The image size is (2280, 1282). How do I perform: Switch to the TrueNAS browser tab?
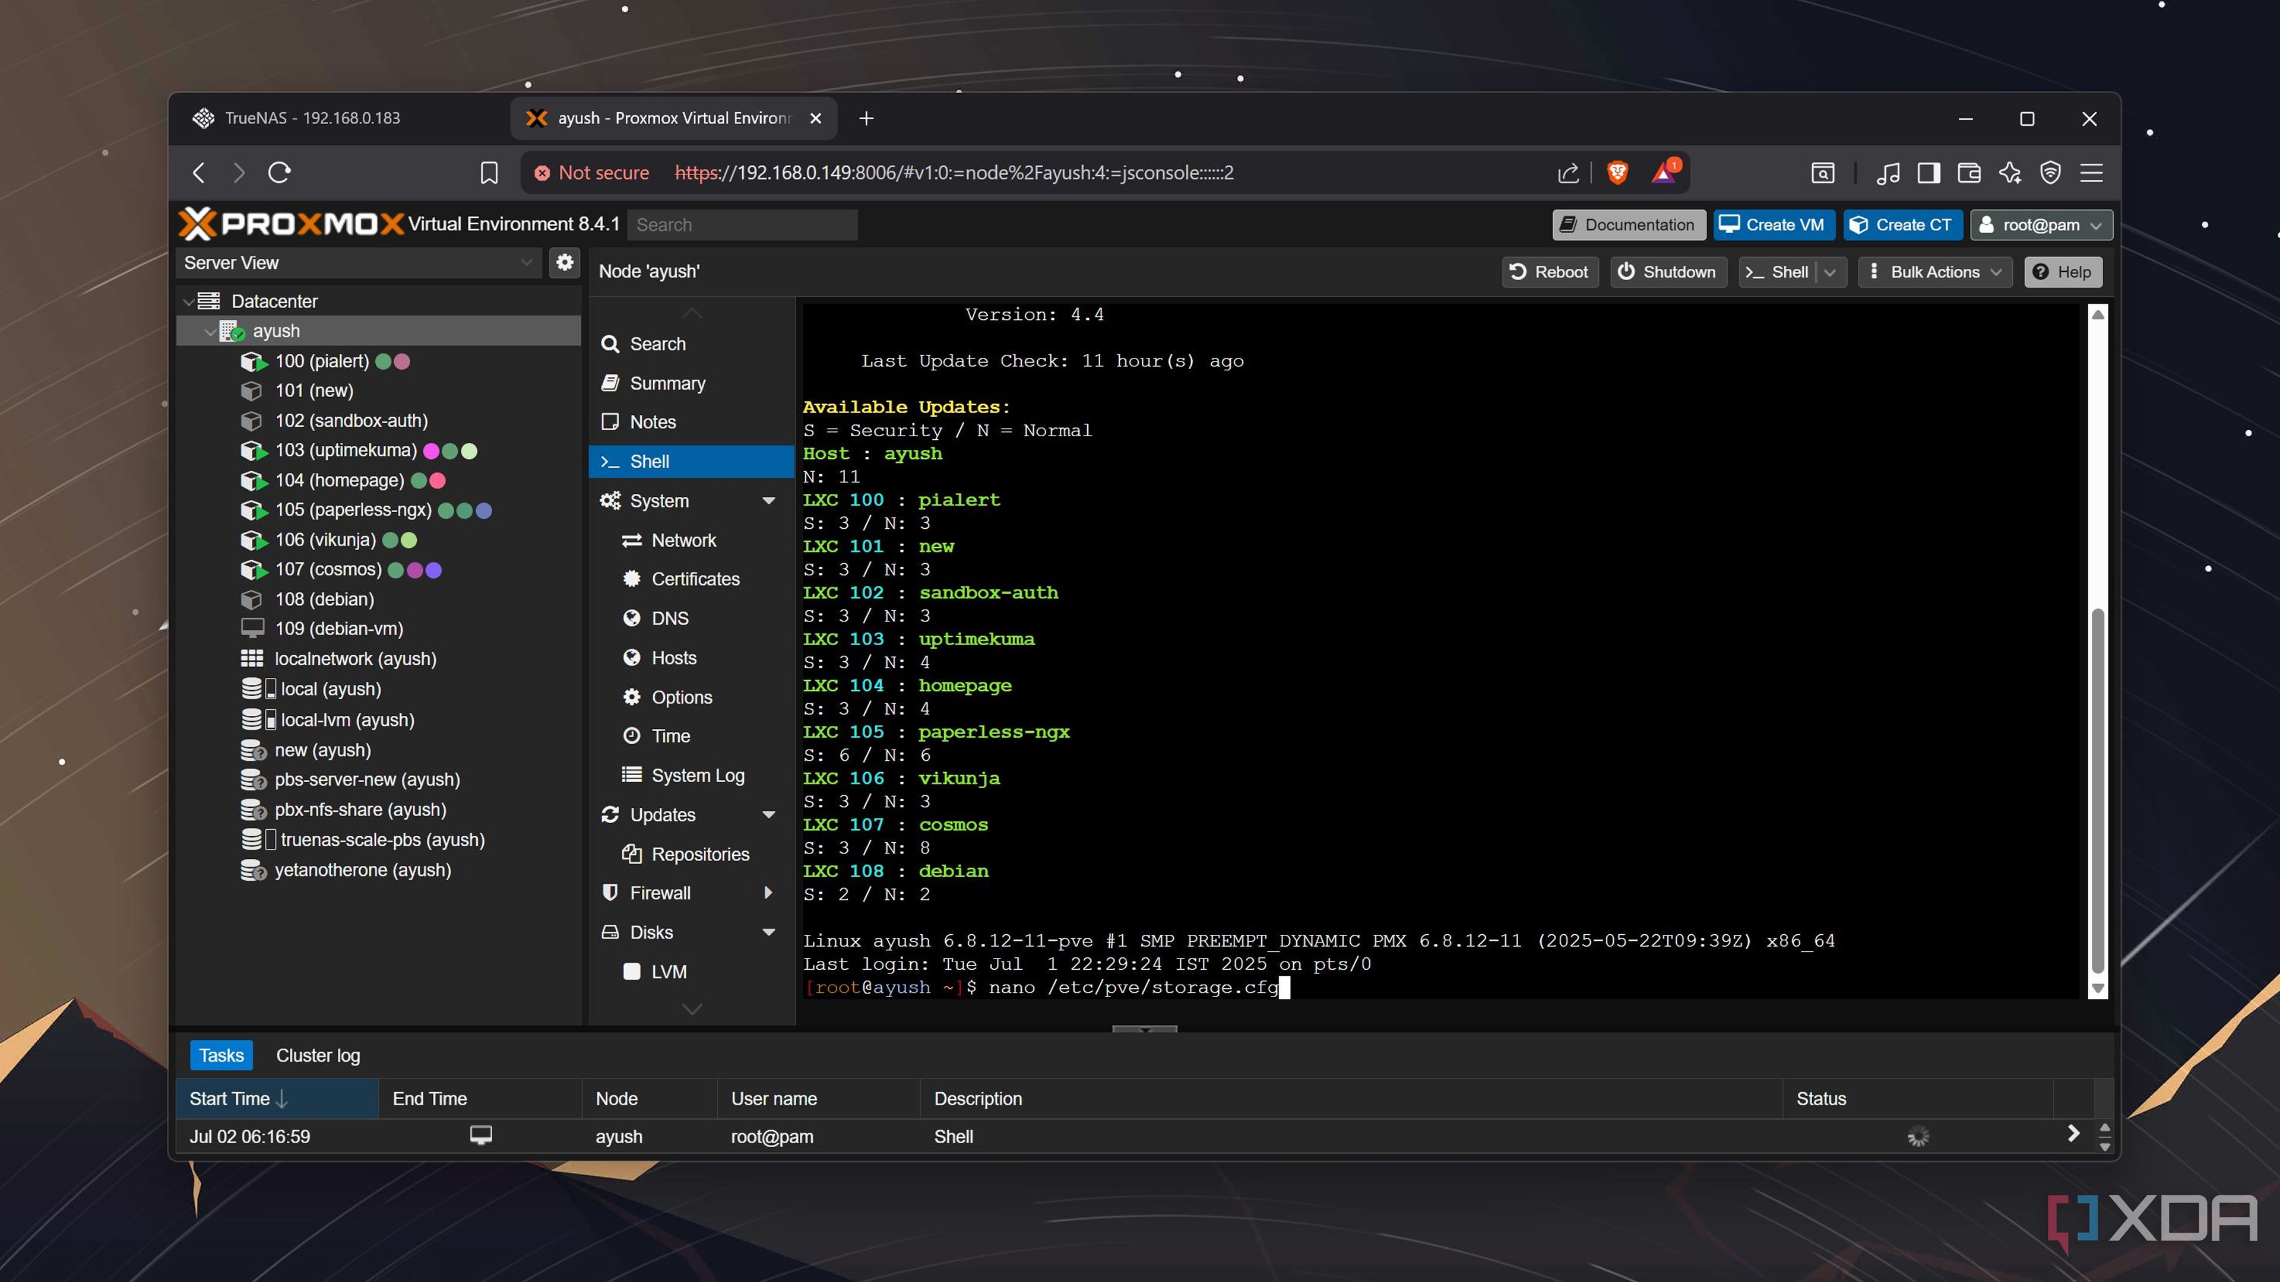341,119
